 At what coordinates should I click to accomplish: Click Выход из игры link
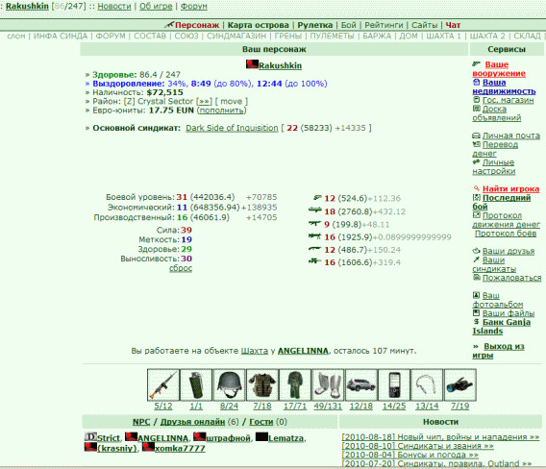coord(498,351)
